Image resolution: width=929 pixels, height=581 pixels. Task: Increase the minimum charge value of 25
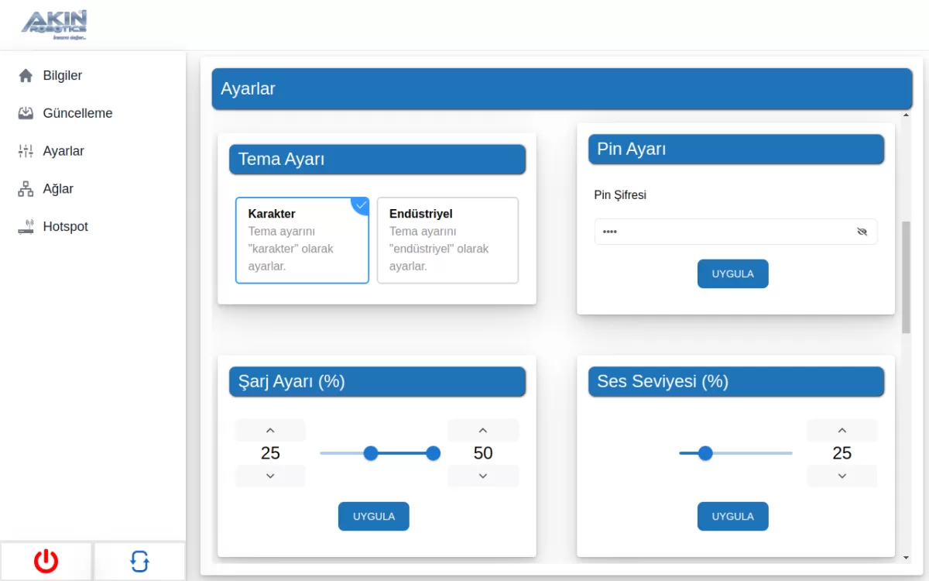pyautogui.click(x=270, y=431)
